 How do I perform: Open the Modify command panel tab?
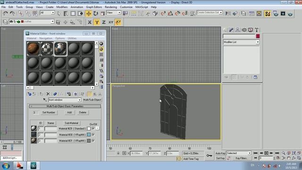pyautogui.click(x=231, y=30)
